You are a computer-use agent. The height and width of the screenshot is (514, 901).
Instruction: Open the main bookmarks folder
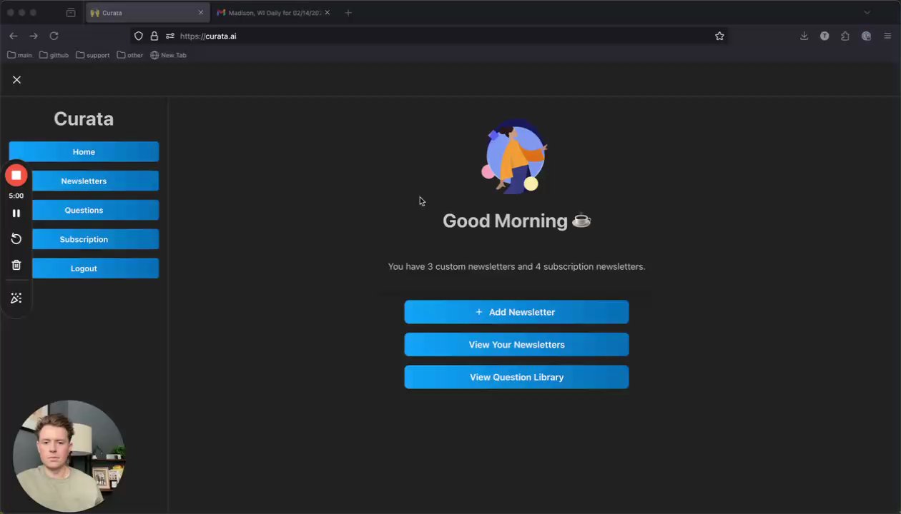19,55
